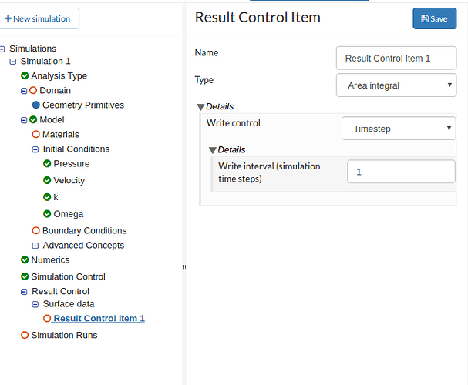Click green check icon beside Analysis Type
Viewport: 468px width, 385px height.
[25, 75]
